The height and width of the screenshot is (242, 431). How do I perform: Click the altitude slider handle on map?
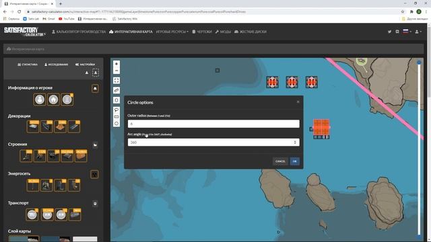[419, 63]
